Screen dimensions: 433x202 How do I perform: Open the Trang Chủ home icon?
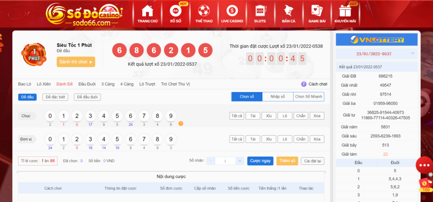[147, 11]
